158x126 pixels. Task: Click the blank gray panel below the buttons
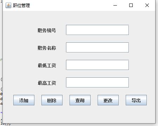tap(79, 114)
